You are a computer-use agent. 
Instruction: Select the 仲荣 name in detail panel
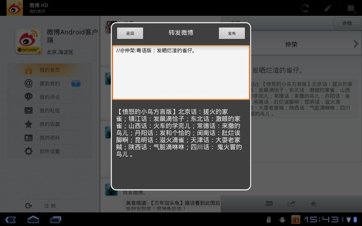(x=291, y=44)
